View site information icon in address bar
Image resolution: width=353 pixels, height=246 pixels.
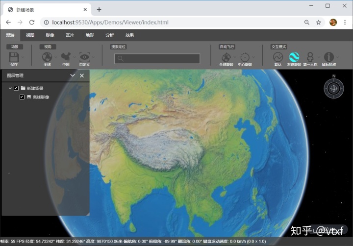46,22
